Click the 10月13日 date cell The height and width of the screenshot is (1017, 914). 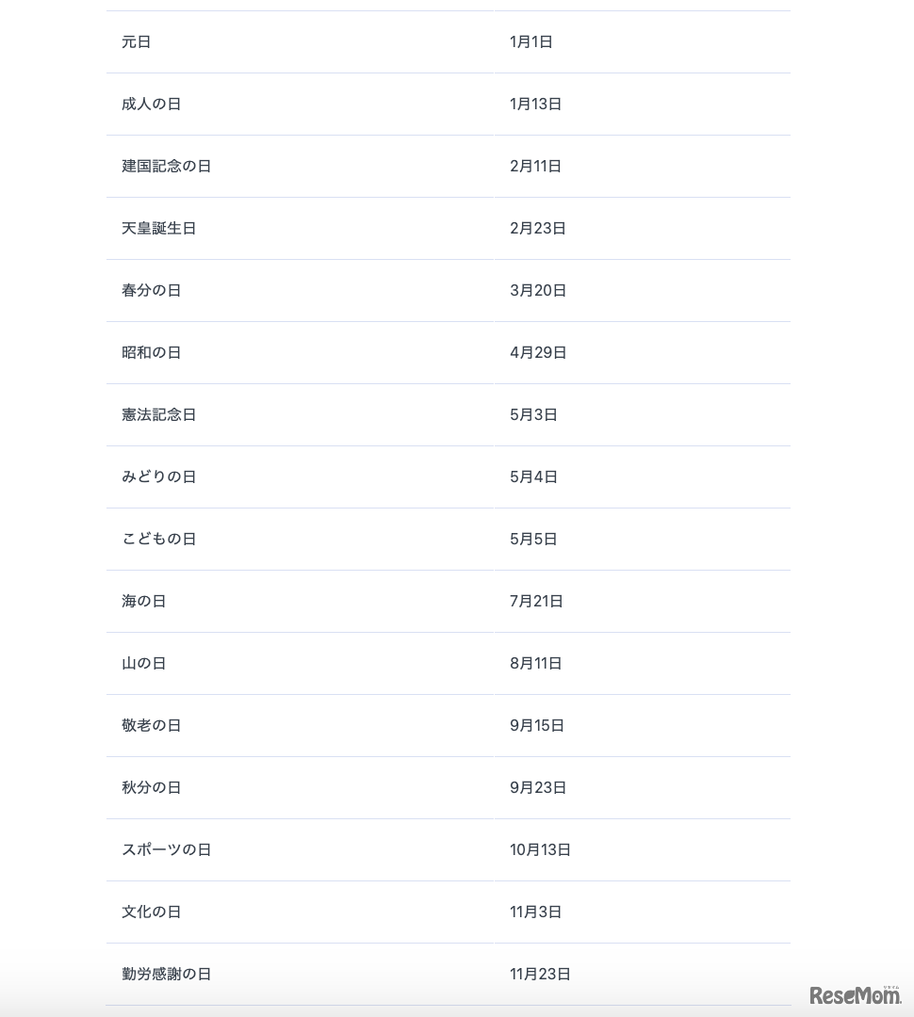pyautogui.click(x=541, y=850)
